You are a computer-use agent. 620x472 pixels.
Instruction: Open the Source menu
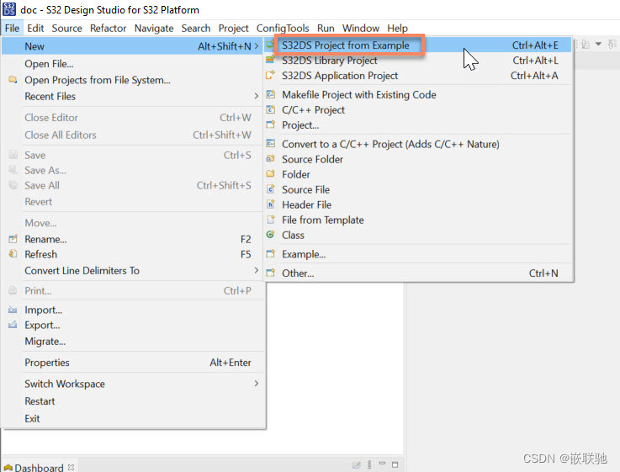coord(66,28)
